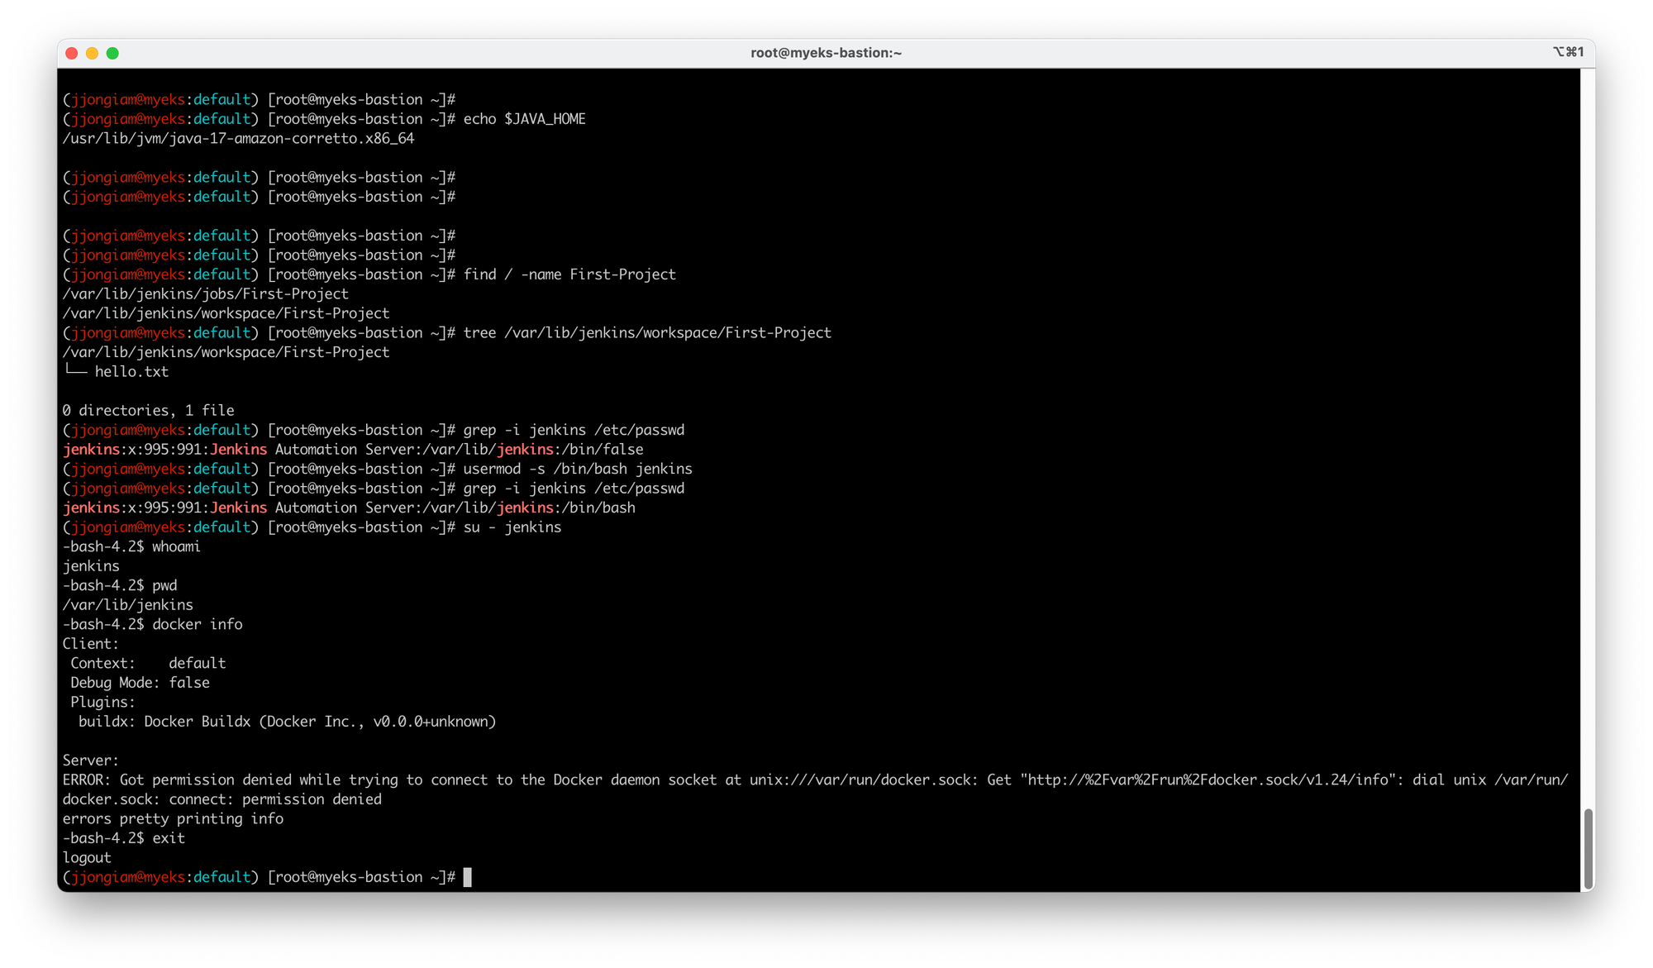The image size is (1653, 968).
Task: Click the 'su - jenkins' command text
Action: click(512, 527)
